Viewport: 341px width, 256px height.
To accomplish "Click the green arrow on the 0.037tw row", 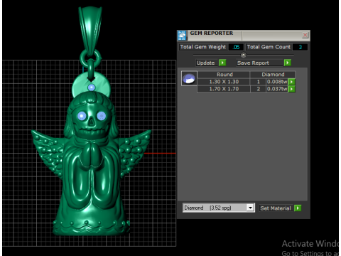I will click(x=292, y=89).
